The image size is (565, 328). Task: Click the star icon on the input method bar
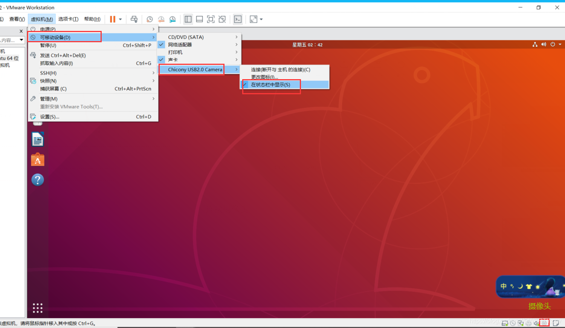(538, 287)
